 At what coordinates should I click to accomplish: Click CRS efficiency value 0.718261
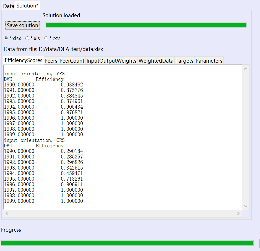(x=72, y=179)
